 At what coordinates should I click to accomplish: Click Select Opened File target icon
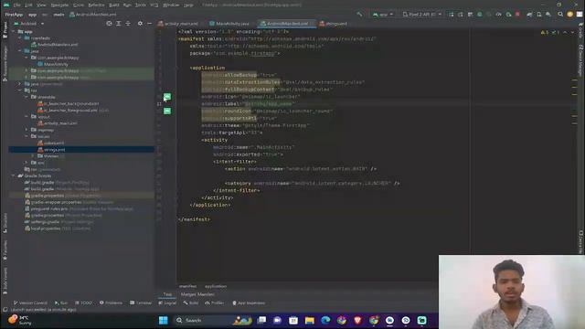click(109, 23)
